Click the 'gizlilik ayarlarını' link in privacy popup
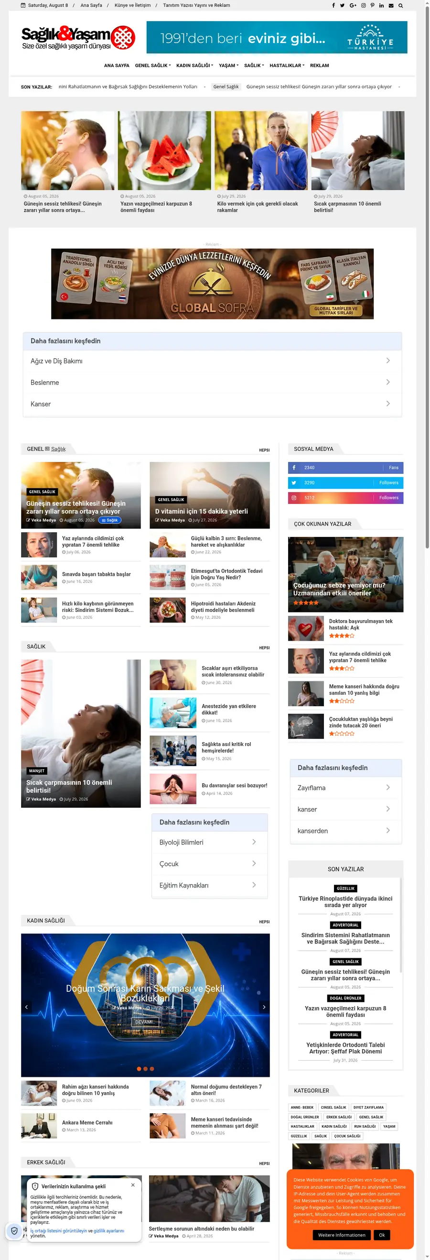 point(108,1231)
